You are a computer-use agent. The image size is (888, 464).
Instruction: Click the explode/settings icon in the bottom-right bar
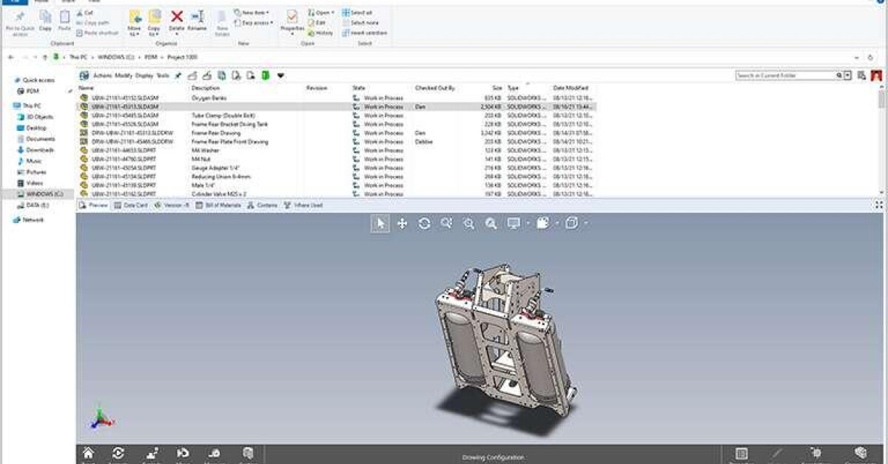coord(816,454)
